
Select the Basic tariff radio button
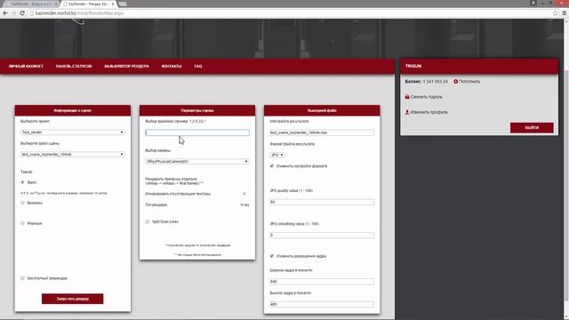[22, 182]
